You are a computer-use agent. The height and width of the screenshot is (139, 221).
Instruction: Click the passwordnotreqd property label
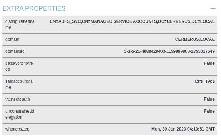click(19, 66)
